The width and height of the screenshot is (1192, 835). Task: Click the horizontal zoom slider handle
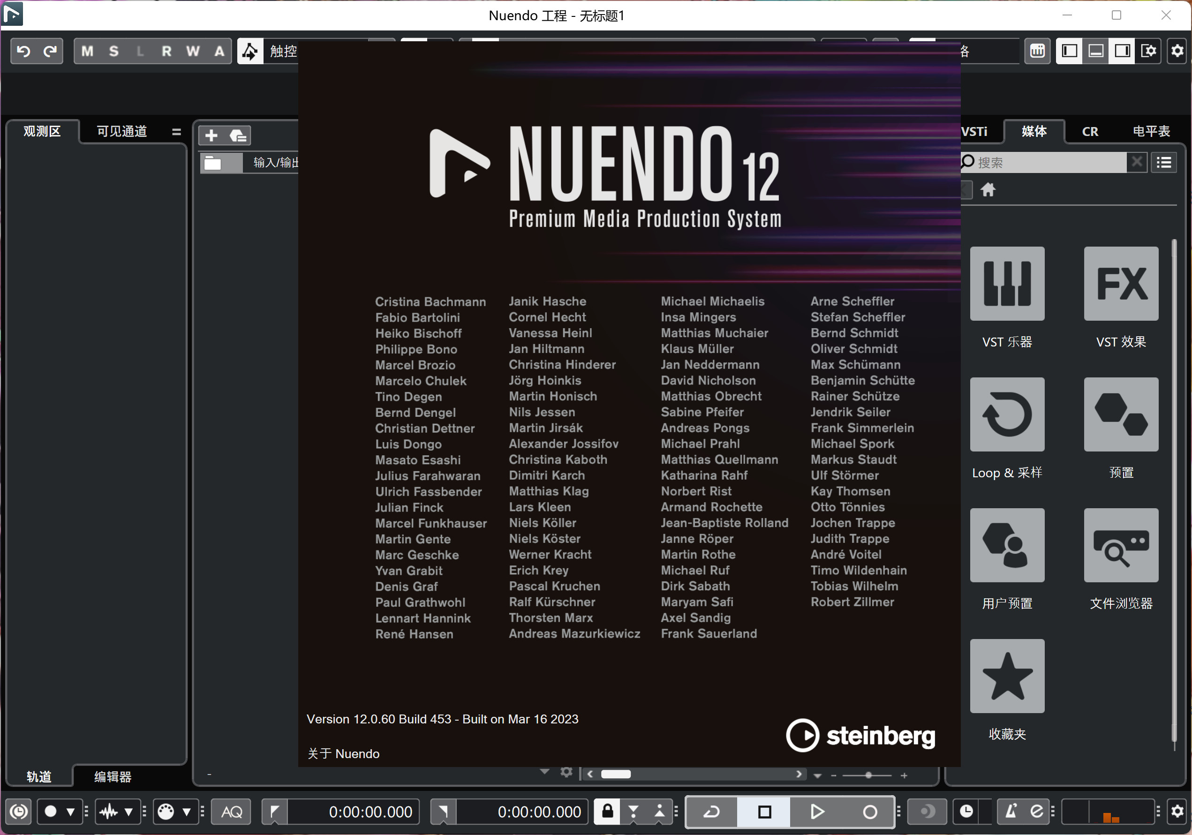pos(868,775)
